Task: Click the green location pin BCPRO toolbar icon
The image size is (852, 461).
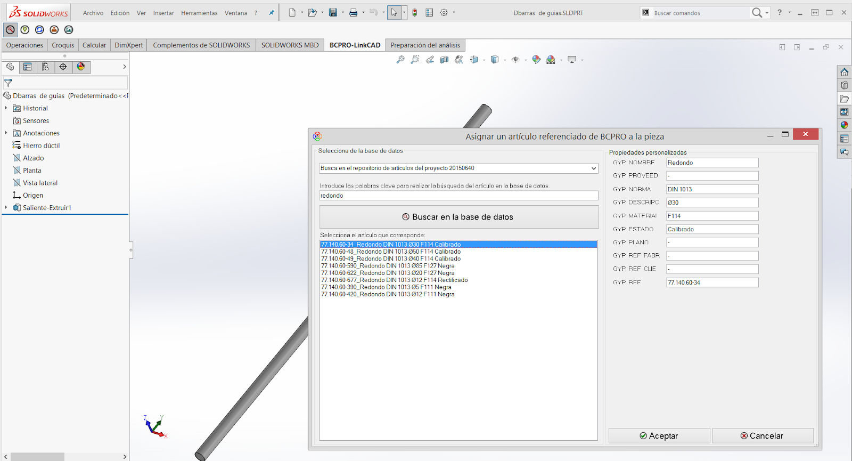Action: (25, 30)
